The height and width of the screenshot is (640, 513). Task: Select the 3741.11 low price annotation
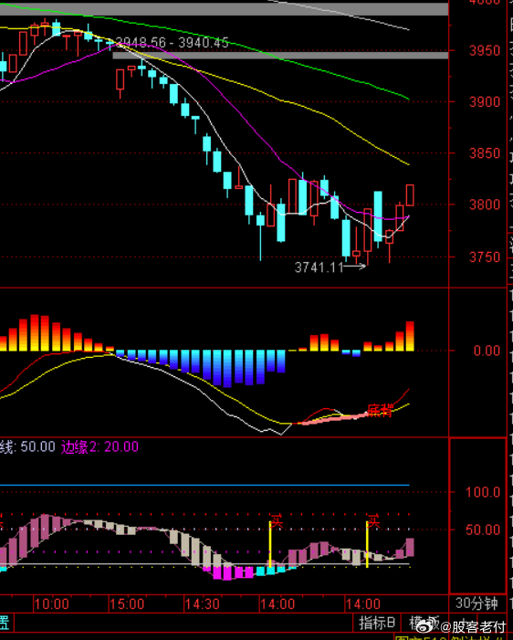coord(319,268)
